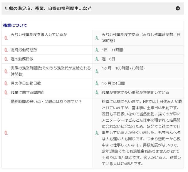The image size is (188, 172).
Task: Click the Q icon in the 勤務時間の良い点 row
Action: pyautogui.click(x=6, y=133)
